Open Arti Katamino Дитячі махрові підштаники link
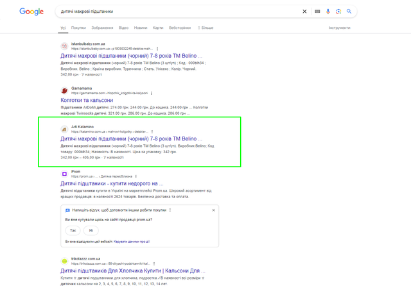Screen dimensions: 411x291 (x=131, y=138)
